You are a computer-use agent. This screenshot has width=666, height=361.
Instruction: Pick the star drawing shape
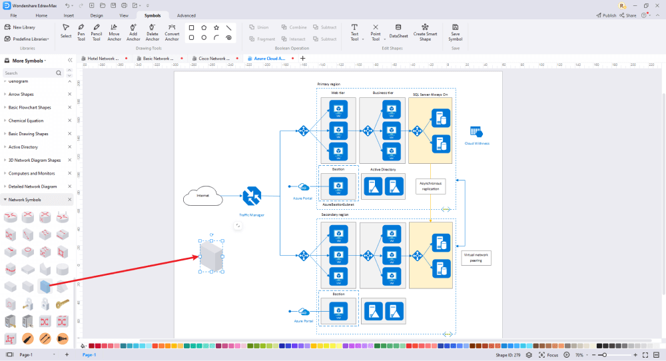click(x=216, y=27)
